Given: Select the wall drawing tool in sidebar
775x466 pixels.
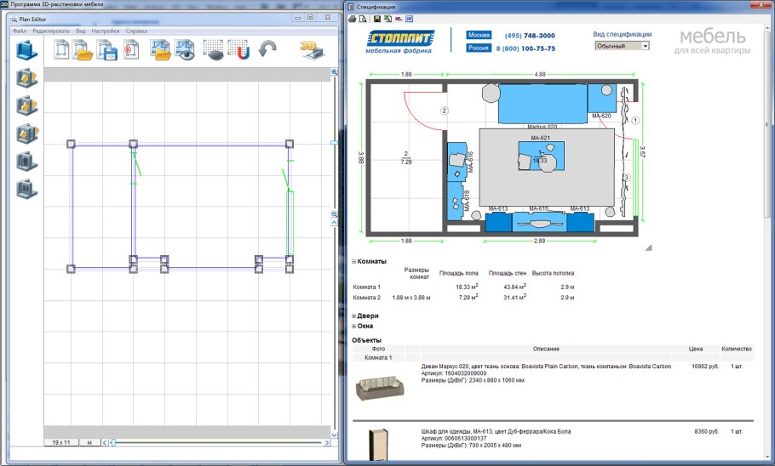Looking at the screenshot, I should (x=27, y=50).
